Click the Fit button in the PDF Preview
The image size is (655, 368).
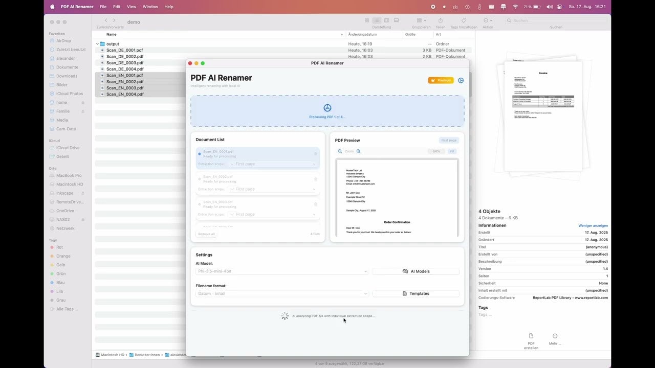(x=452, y=151)
